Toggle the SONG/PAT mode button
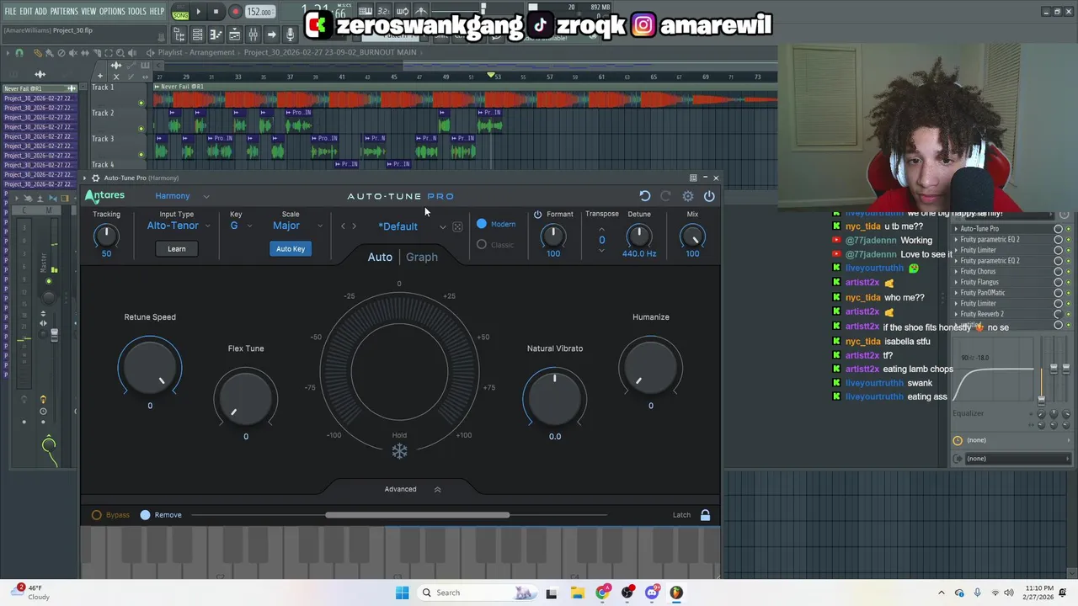Viewport: 1078px width, 606px height. [180, 12]
